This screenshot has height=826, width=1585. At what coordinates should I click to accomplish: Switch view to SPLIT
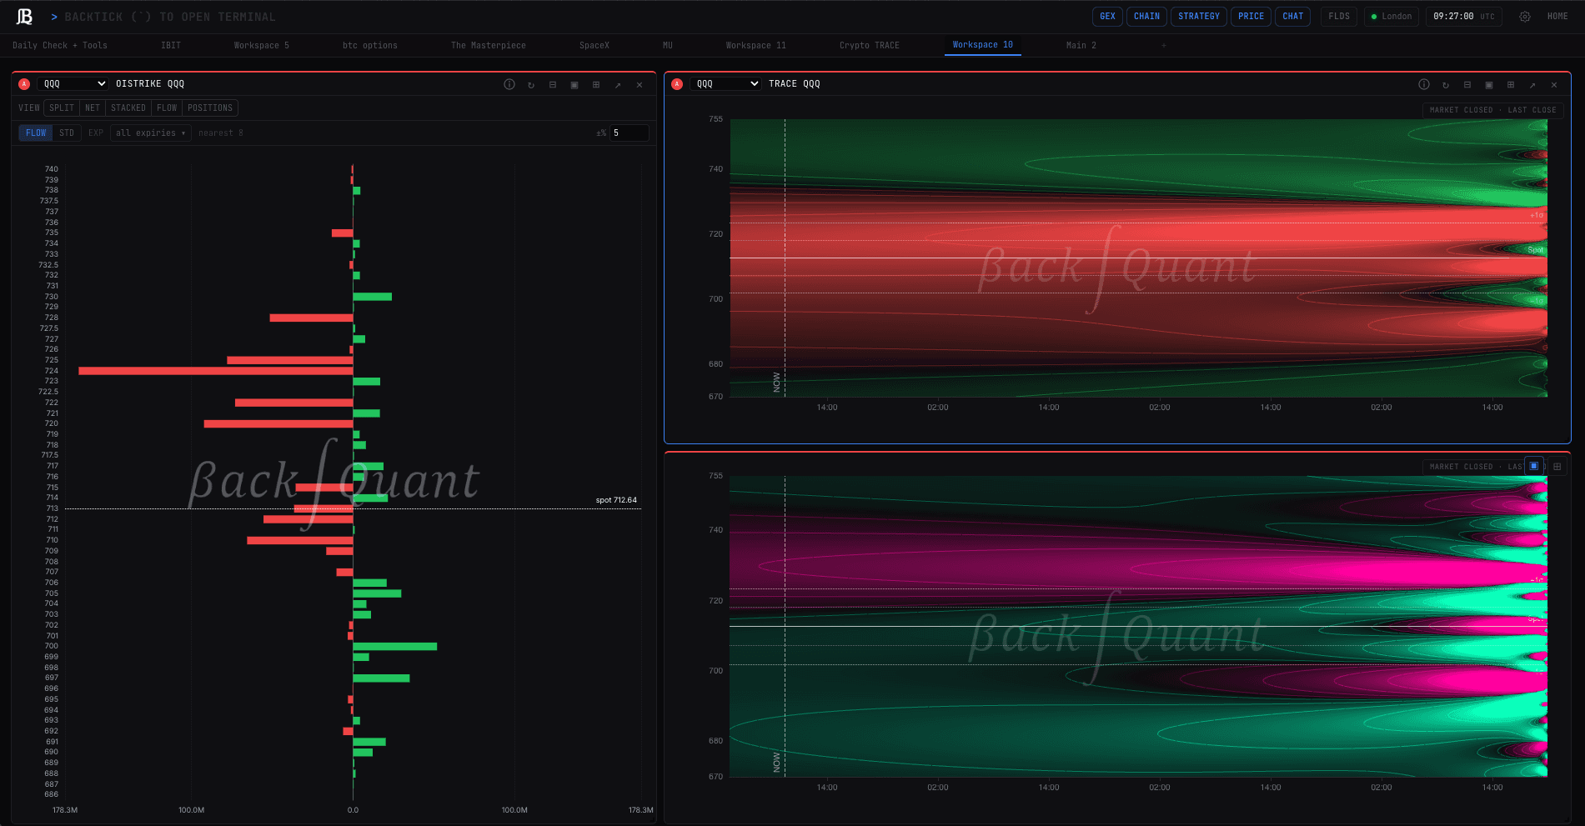click(x=62, y=108)
